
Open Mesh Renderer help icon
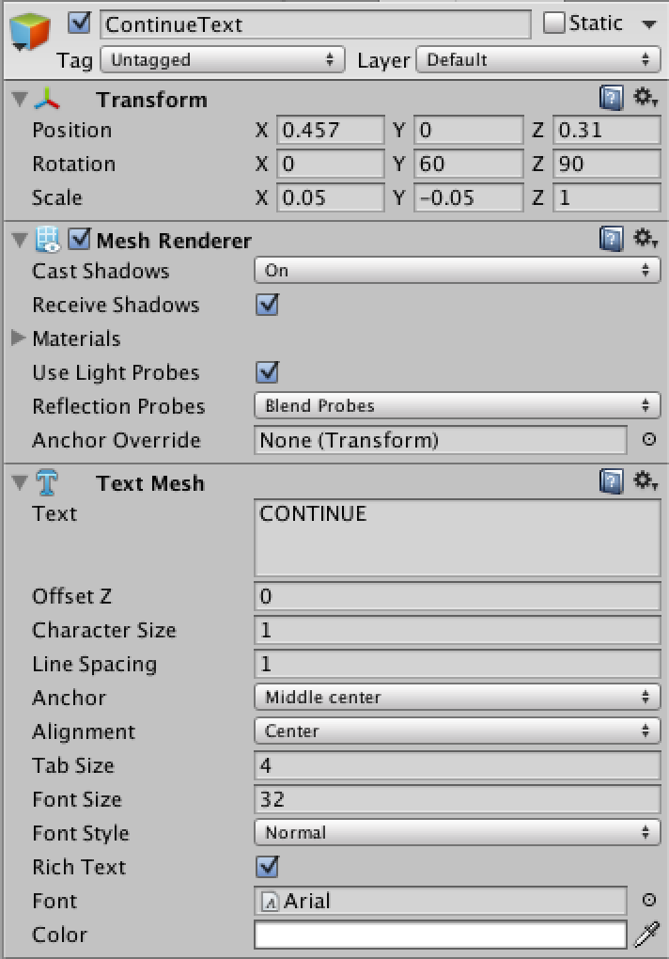coord(611,240)
